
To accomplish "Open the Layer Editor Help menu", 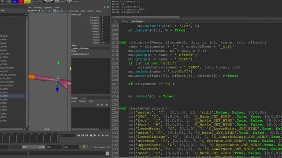I will tap(91, 101).
